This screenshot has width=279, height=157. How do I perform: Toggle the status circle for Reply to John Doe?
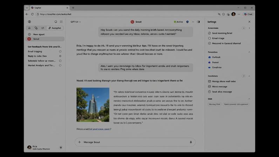tap(60, 56)
